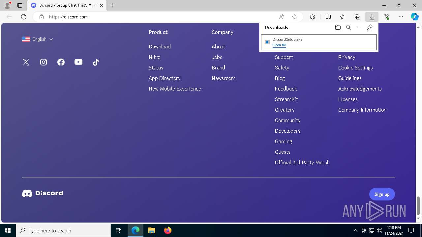
Task: Toggle Split screen view
Action: click(328, 17)
